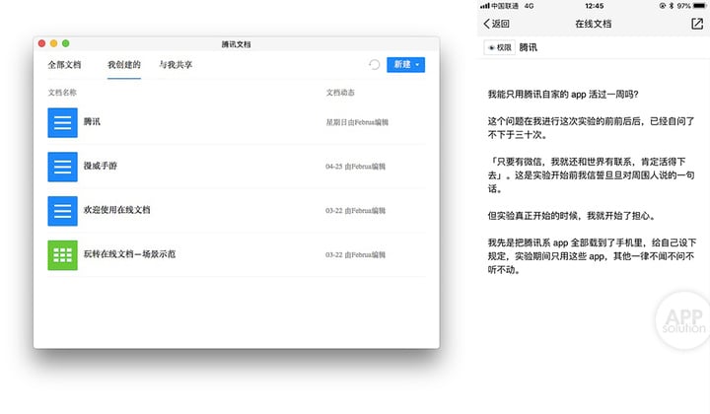This screenshot has width=710, height=414.
Task: Select the 欢迎使用在线文档 document name
Action: pos(116,210)
